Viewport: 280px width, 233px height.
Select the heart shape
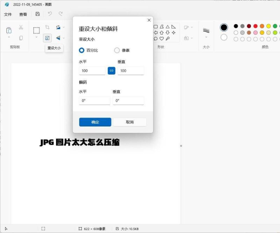tap(162, 38)
